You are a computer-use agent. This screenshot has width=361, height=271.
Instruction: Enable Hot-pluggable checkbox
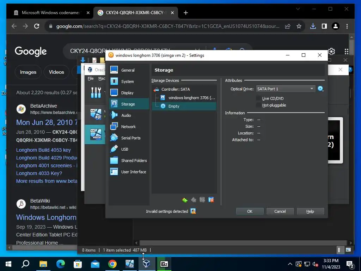tap(258, 105)
